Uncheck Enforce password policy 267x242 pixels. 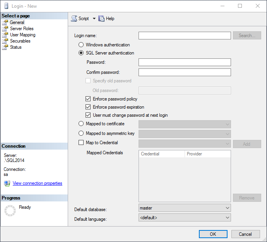[x=88, y=99]
